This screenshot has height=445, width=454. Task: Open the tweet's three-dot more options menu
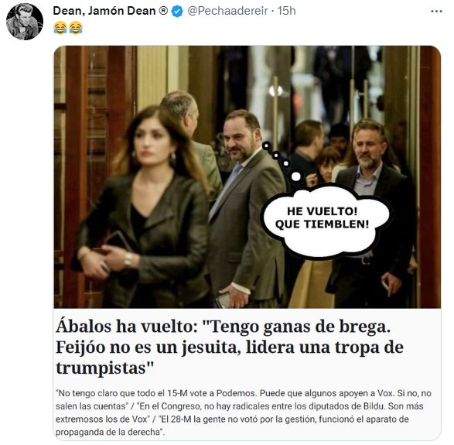[x=436, y=12]
